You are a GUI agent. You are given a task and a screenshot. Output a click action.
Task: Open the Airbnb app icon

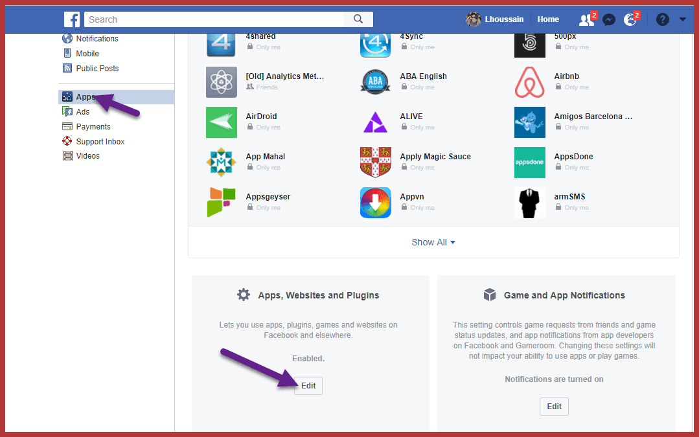(x=529, y=82)
